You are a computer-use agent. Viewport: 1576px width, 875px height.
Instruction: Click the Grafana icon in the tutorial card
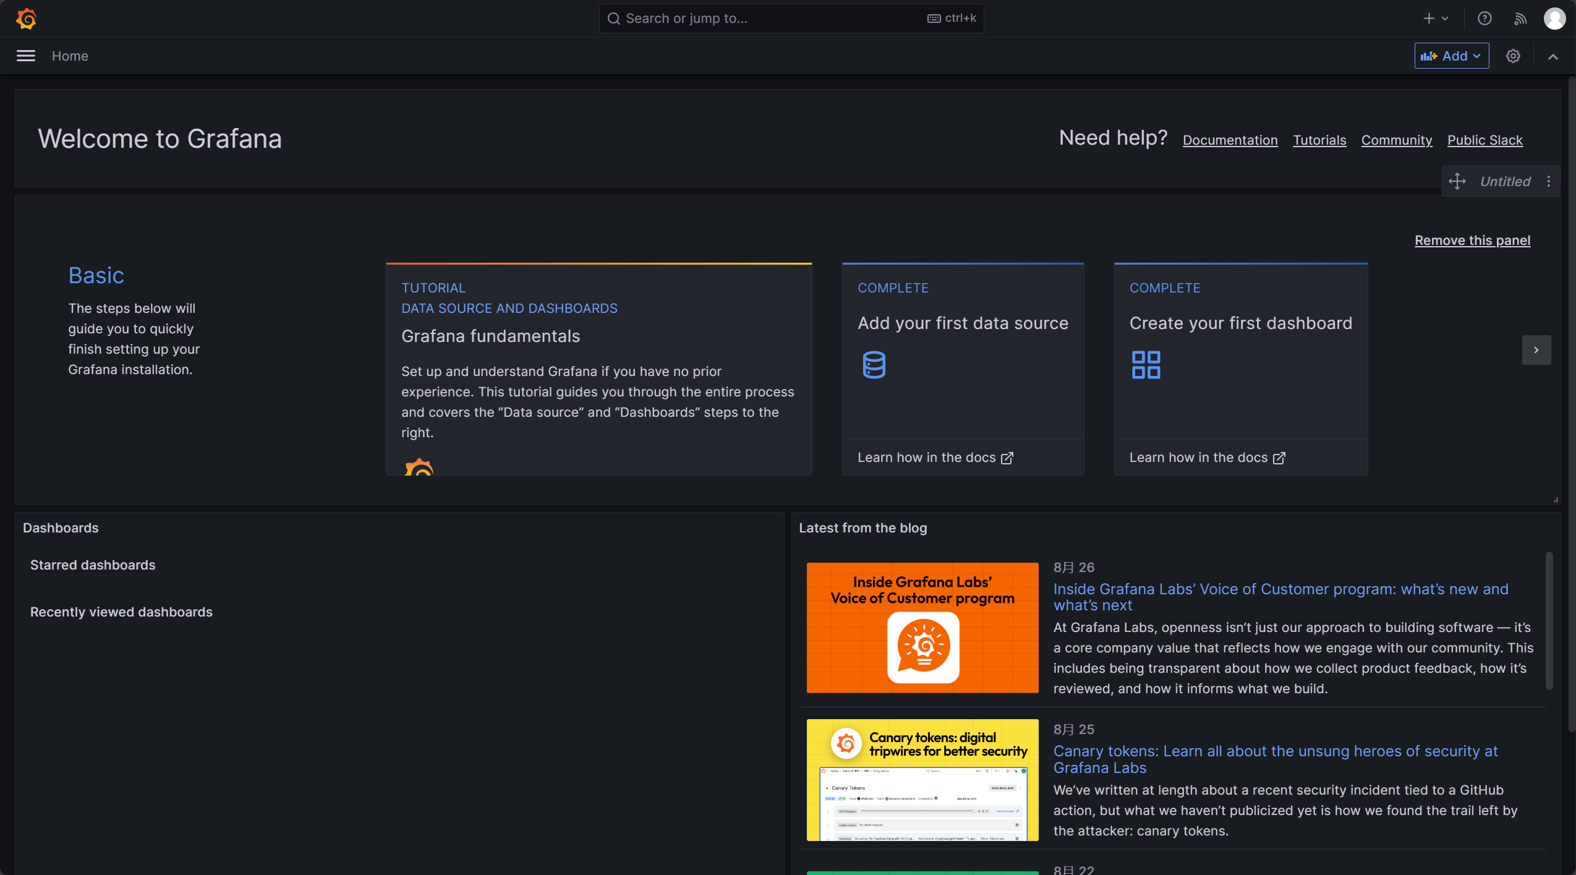click(419, 467)
